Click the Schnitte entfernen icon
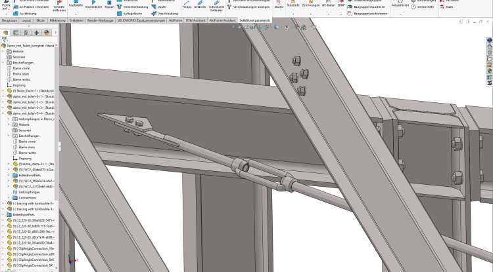Screen dimensions: 493x272 [59, 7]
